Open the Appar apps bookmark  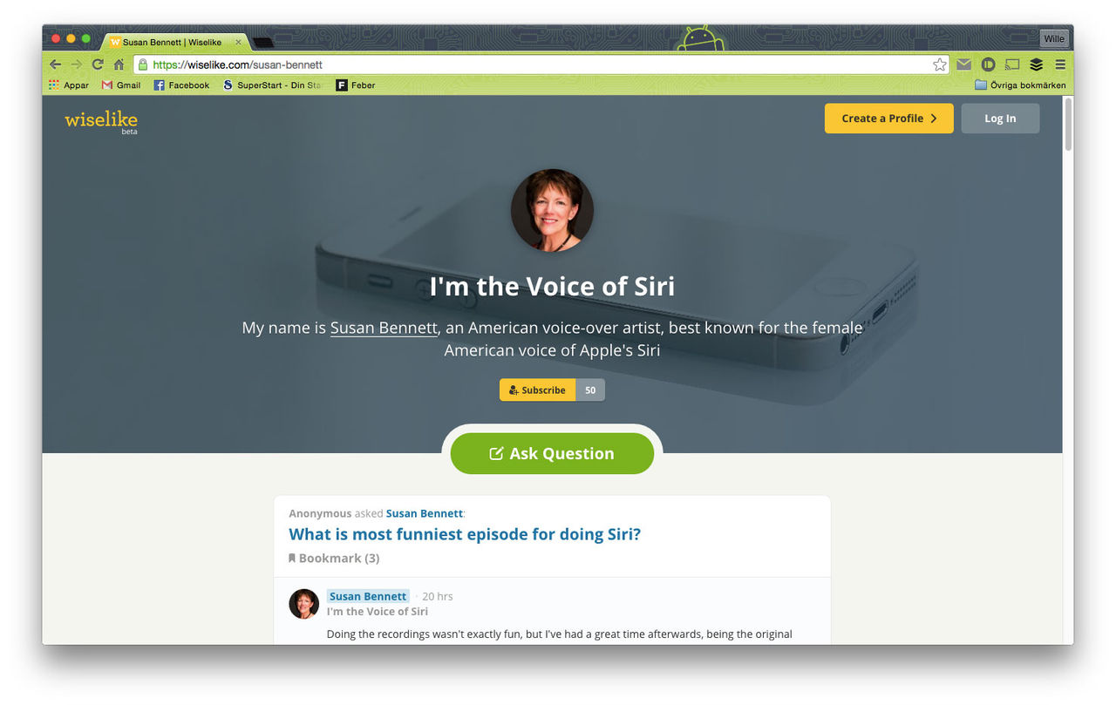[x=69, y=85]
